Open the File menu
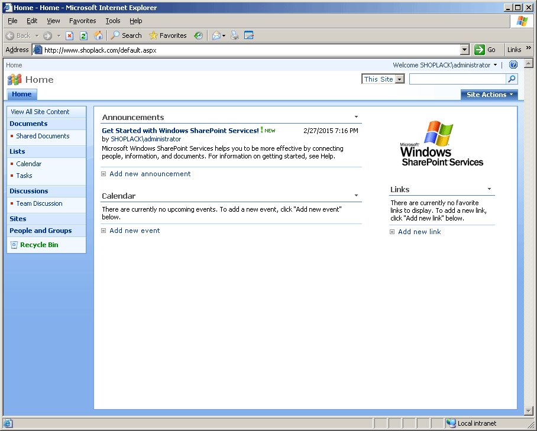 (12, 21)
